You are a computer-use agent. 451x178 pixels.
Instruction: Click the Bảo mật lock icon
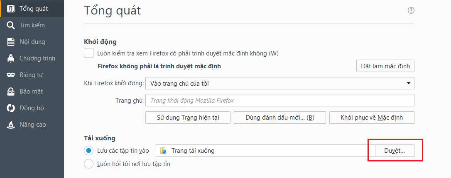pyautogui.click(x=11, y=91)
